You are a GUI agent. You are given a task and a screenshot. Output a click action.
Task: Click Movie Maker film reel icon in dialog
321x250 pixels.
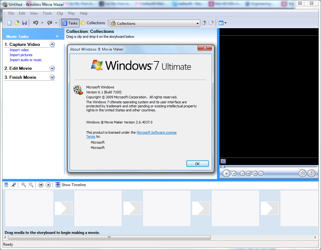[x=78, y=90]
